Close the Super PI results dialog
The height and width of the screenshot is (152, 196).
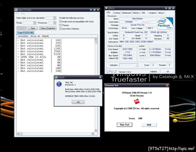click(x=100, y=77)
